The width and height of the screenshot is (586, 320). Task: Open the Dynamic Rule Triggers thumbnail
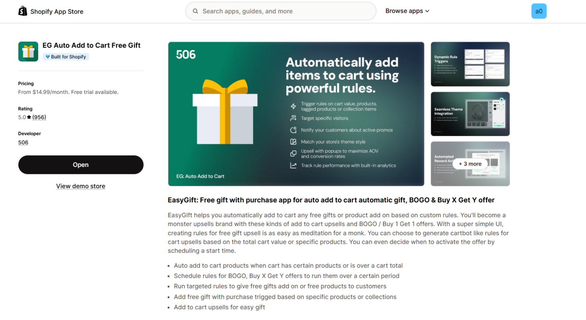coord(470,64)
